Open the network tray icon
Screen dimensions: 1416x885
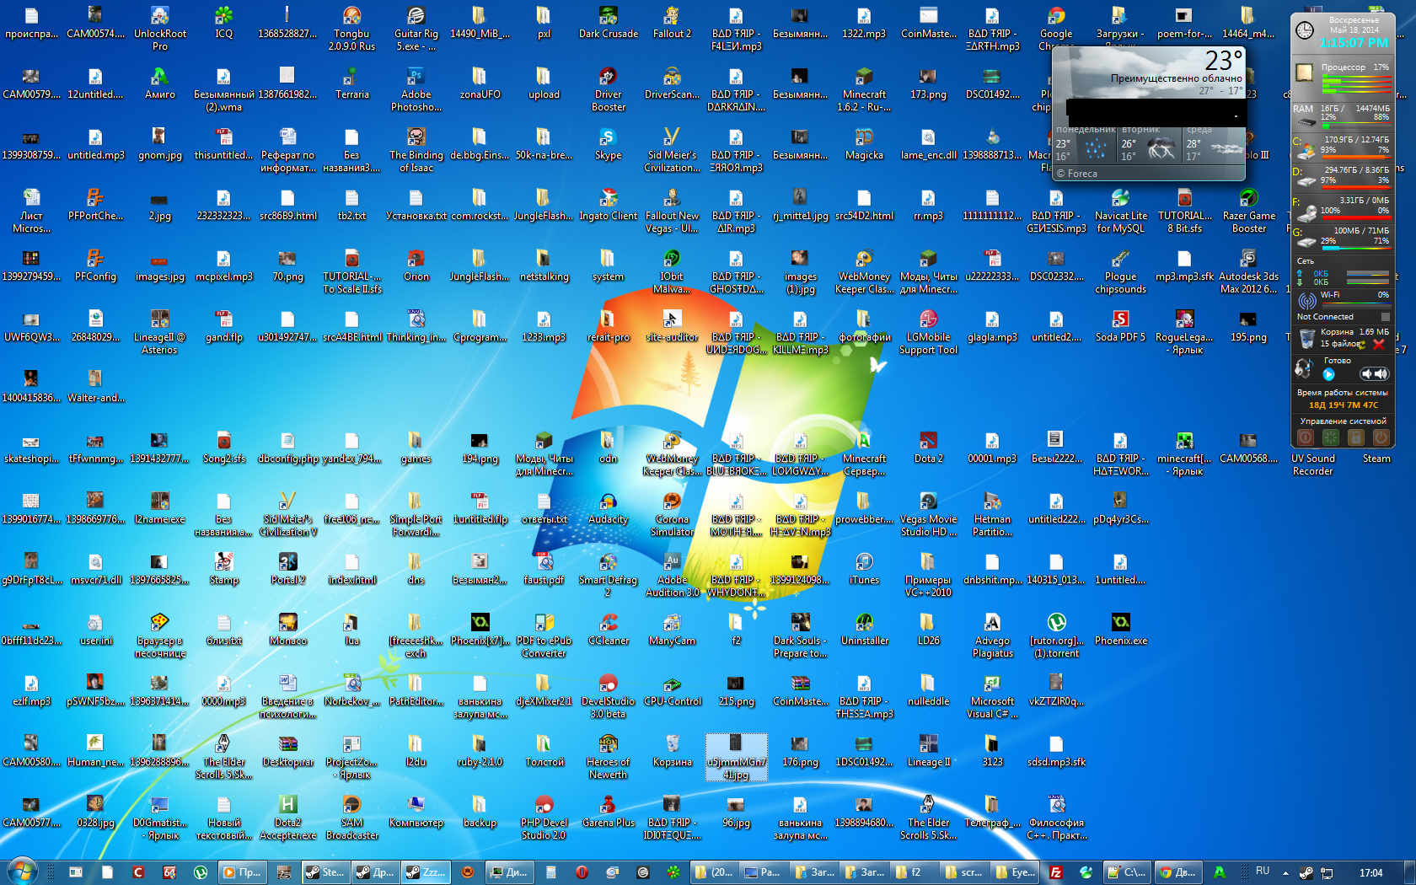point(1327,872)
